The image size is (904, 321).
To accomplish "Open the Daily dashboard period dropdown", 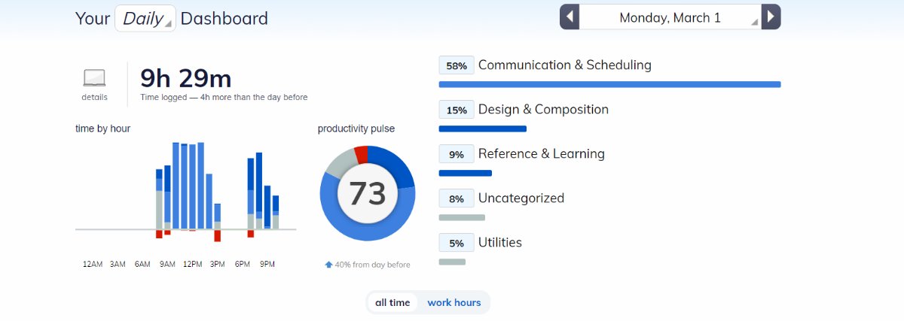I will (x=145, y=19).
